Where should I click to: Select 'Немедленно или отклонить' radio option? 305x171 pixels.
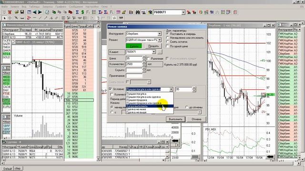(x=167, y=38)
